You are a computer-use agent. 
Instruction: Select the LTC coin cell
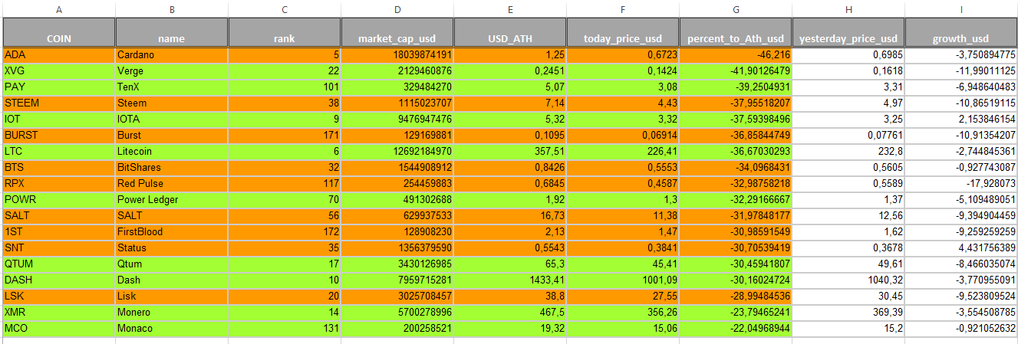[59, 152]
